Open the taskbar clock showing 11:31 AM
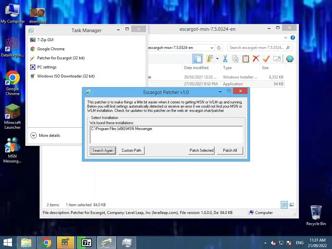 point(317,243)
